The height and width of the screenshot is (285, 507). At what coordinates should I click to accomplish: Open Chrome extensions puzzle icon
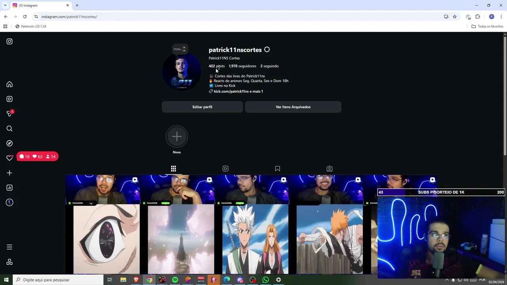click(478, 17)
